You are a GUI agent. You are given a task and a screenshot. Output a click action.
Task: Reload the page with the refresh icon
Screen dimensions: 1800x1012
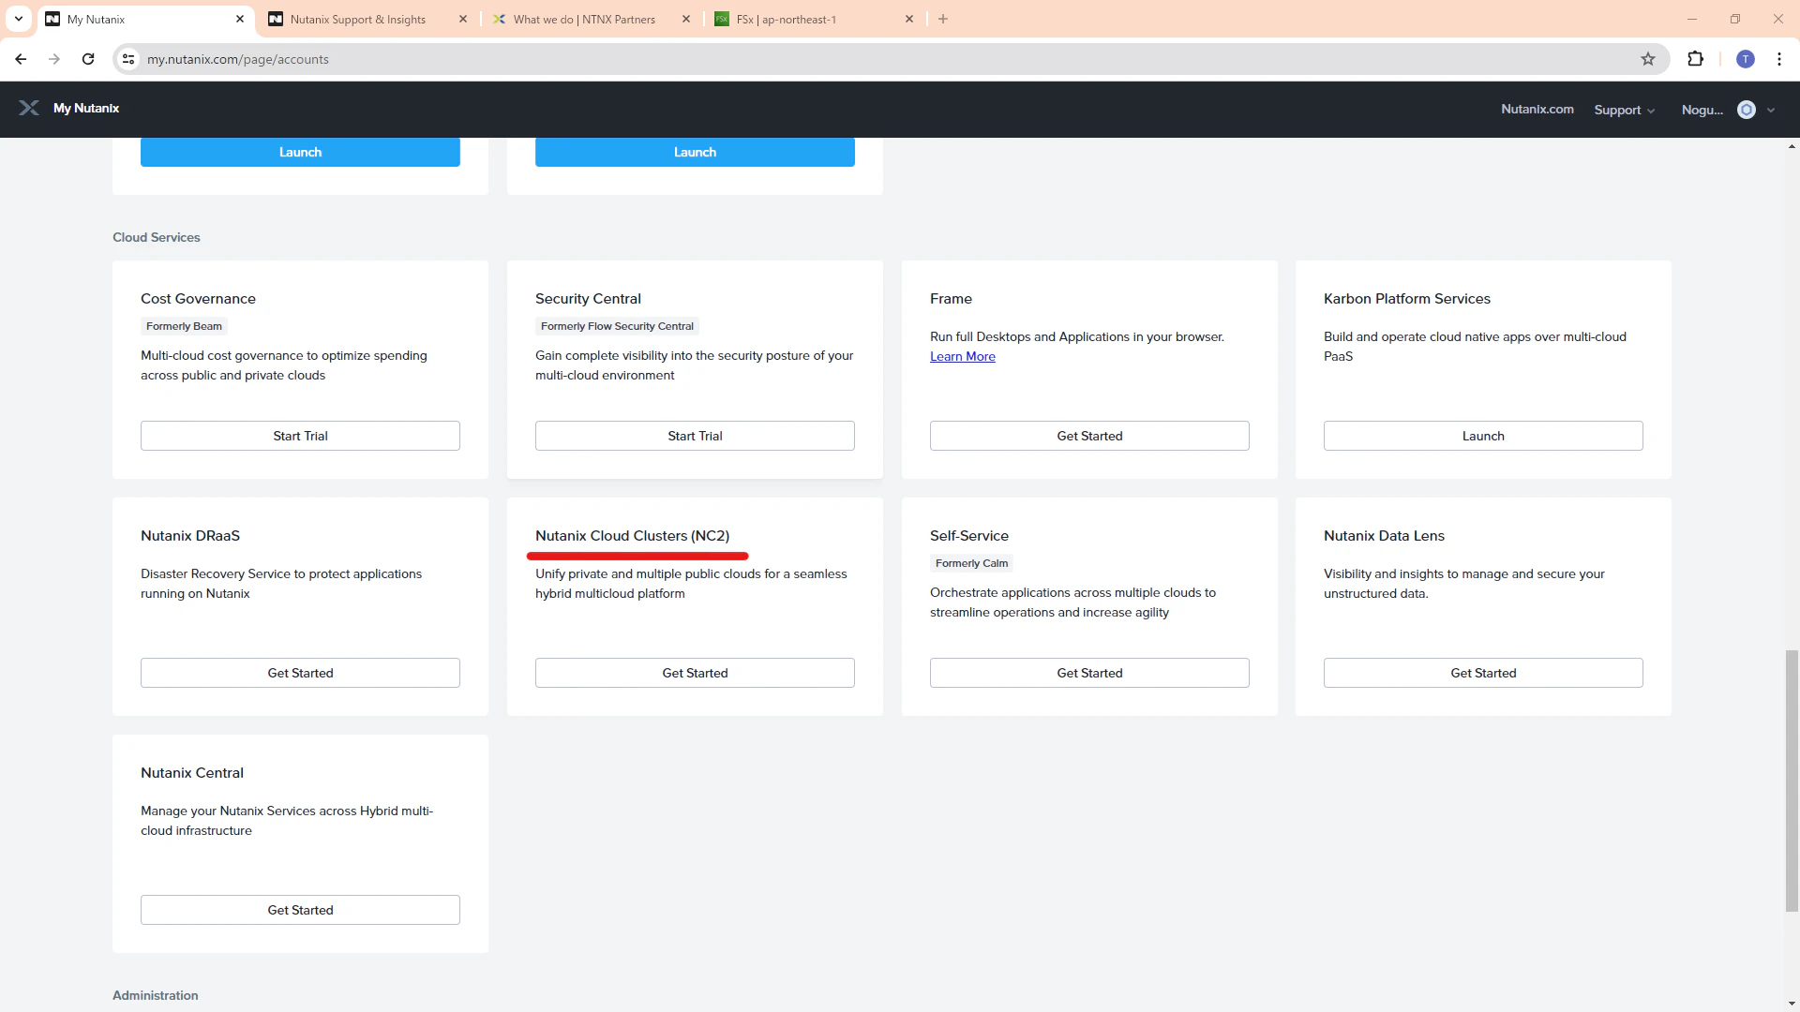pos(88,59)
